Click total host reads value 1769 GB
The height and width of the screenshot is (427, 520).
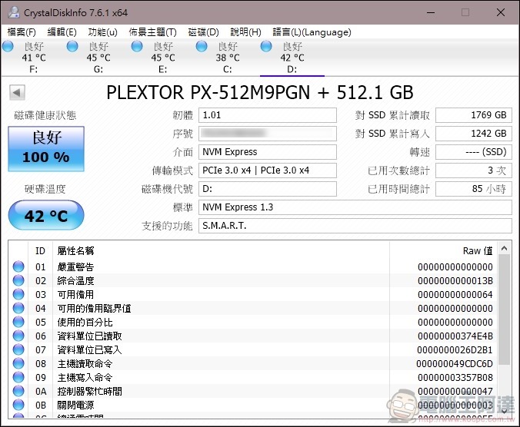pos(474,115)
